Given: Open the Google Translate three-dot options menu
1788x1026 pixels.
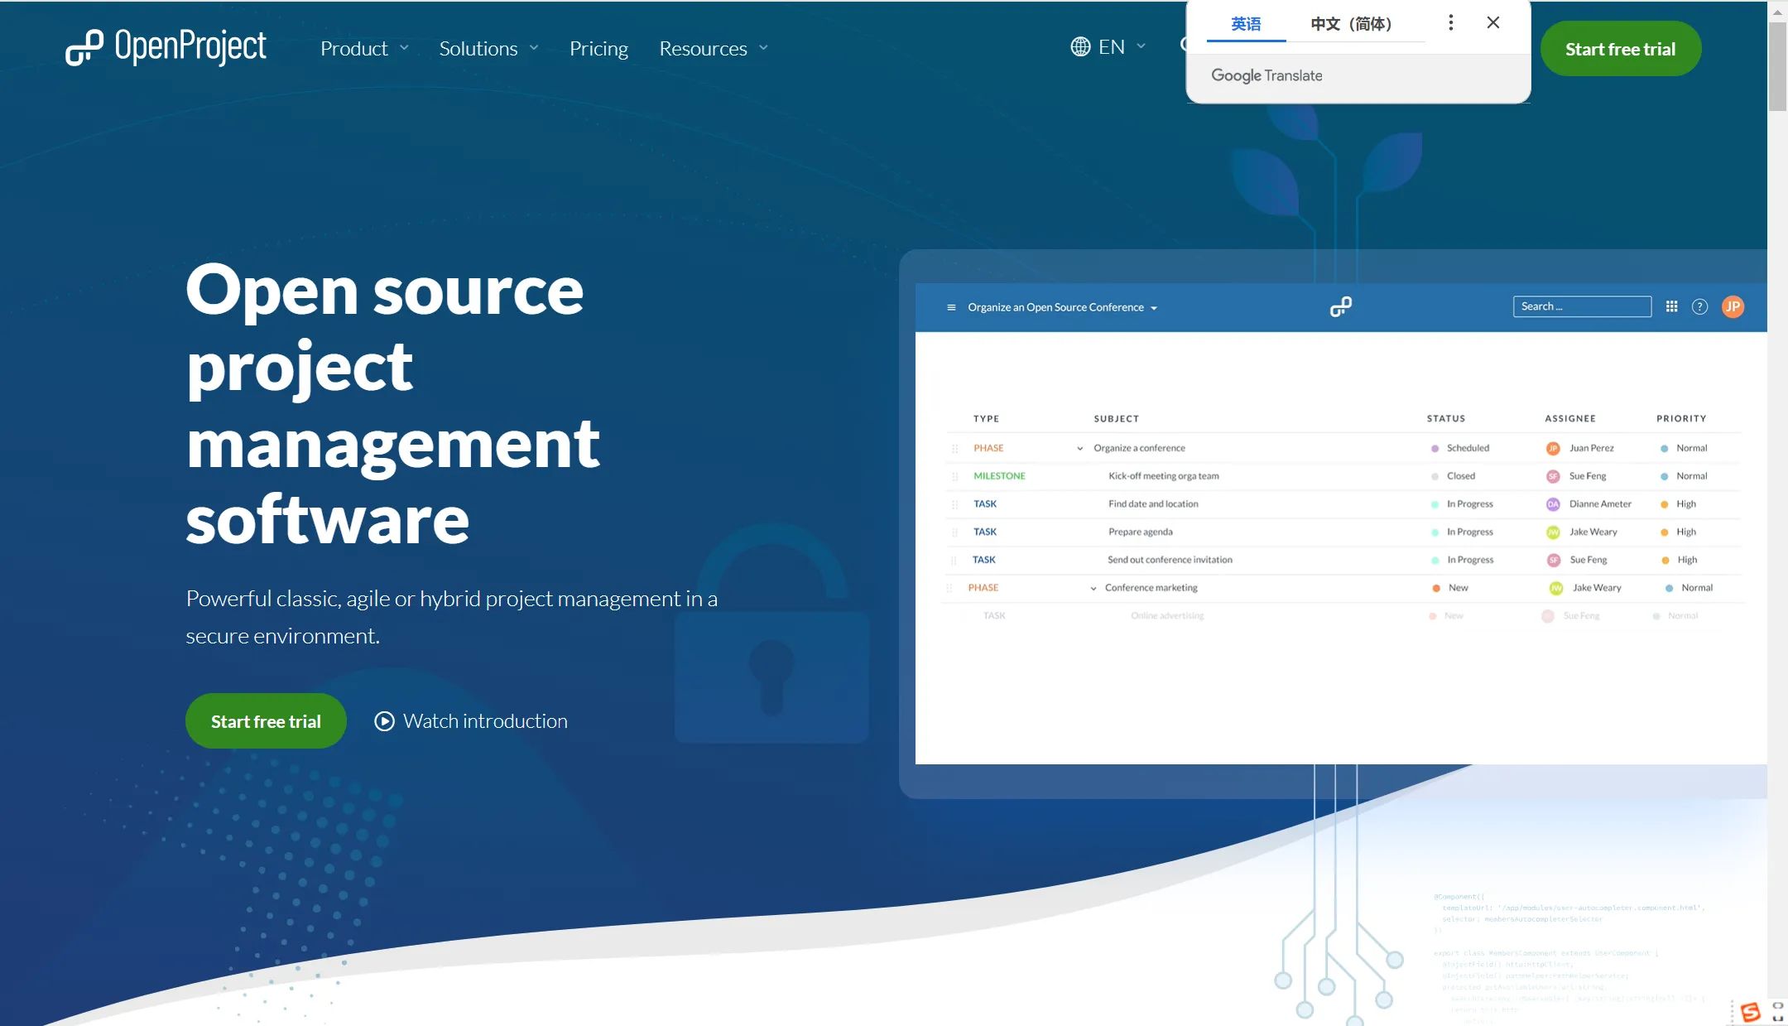Looking at the screenshot, I should coord(1450,23).
